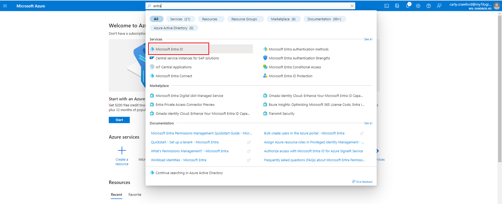The height and width of the screenshot is (204, 502).
Task: Click the Microsoft Entra Connect icon
Action: pos(152,76)
